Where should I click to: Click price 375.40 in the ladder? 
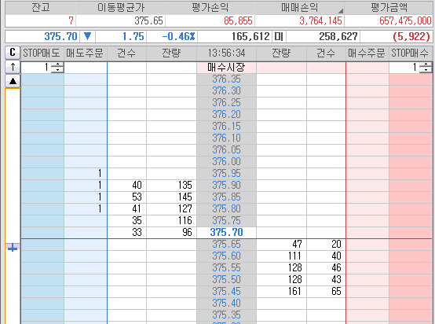(226, 304)
